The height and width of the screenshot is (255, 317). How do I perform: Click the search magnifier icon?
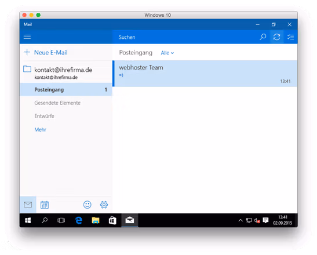point(263,37)
